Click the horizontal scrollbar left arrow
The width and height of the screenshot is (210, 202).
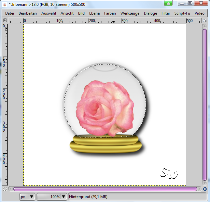(x=10, y=189)
